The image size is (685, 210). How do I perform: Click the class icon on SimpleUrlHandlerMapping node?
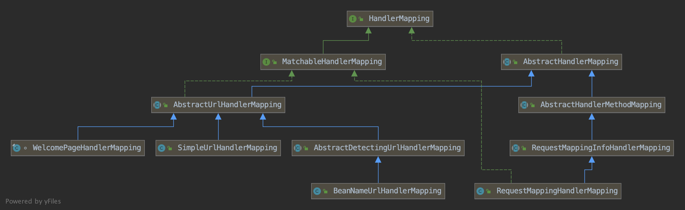coord(162,148)
